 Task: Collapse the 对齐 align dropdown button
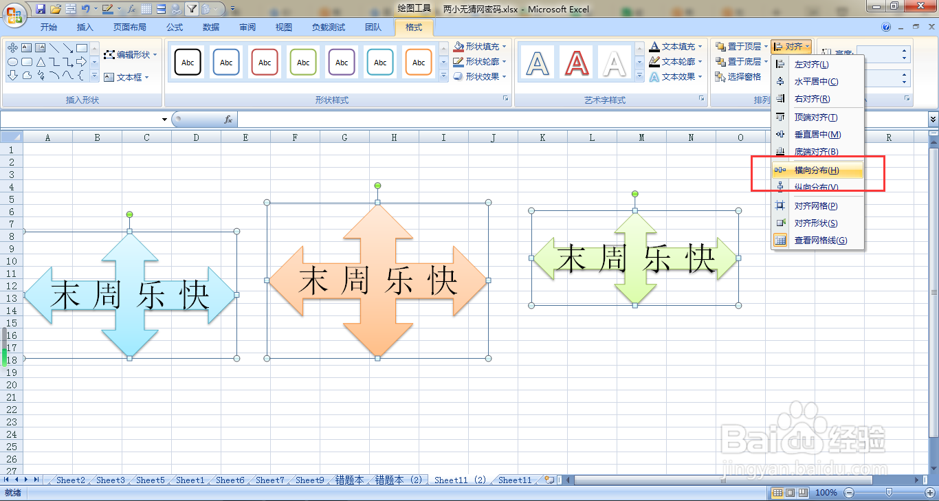click(792, 47)
